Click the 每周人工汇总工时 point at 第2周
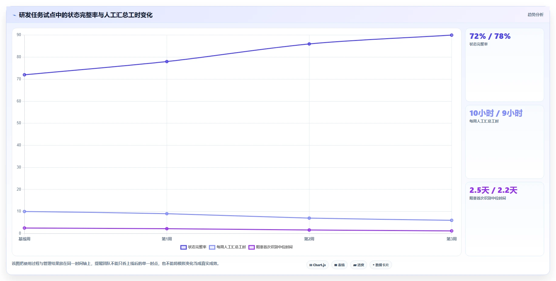Screen dimensions: 556x281 click(309, 218)
